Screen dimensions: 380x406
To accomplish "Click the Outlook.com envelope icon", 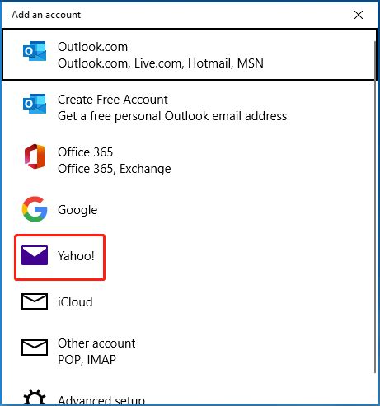I will (35, 51).
